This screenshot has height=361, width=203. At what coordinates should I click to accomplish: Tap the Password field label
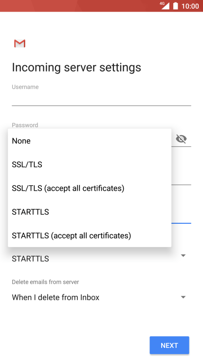click(25, 125)
